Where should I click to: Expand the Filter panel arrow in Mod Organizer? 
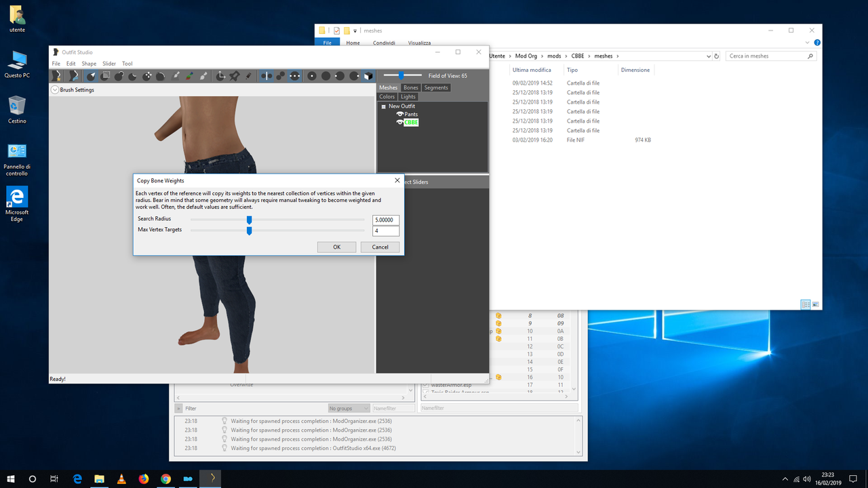pos(179,409)
